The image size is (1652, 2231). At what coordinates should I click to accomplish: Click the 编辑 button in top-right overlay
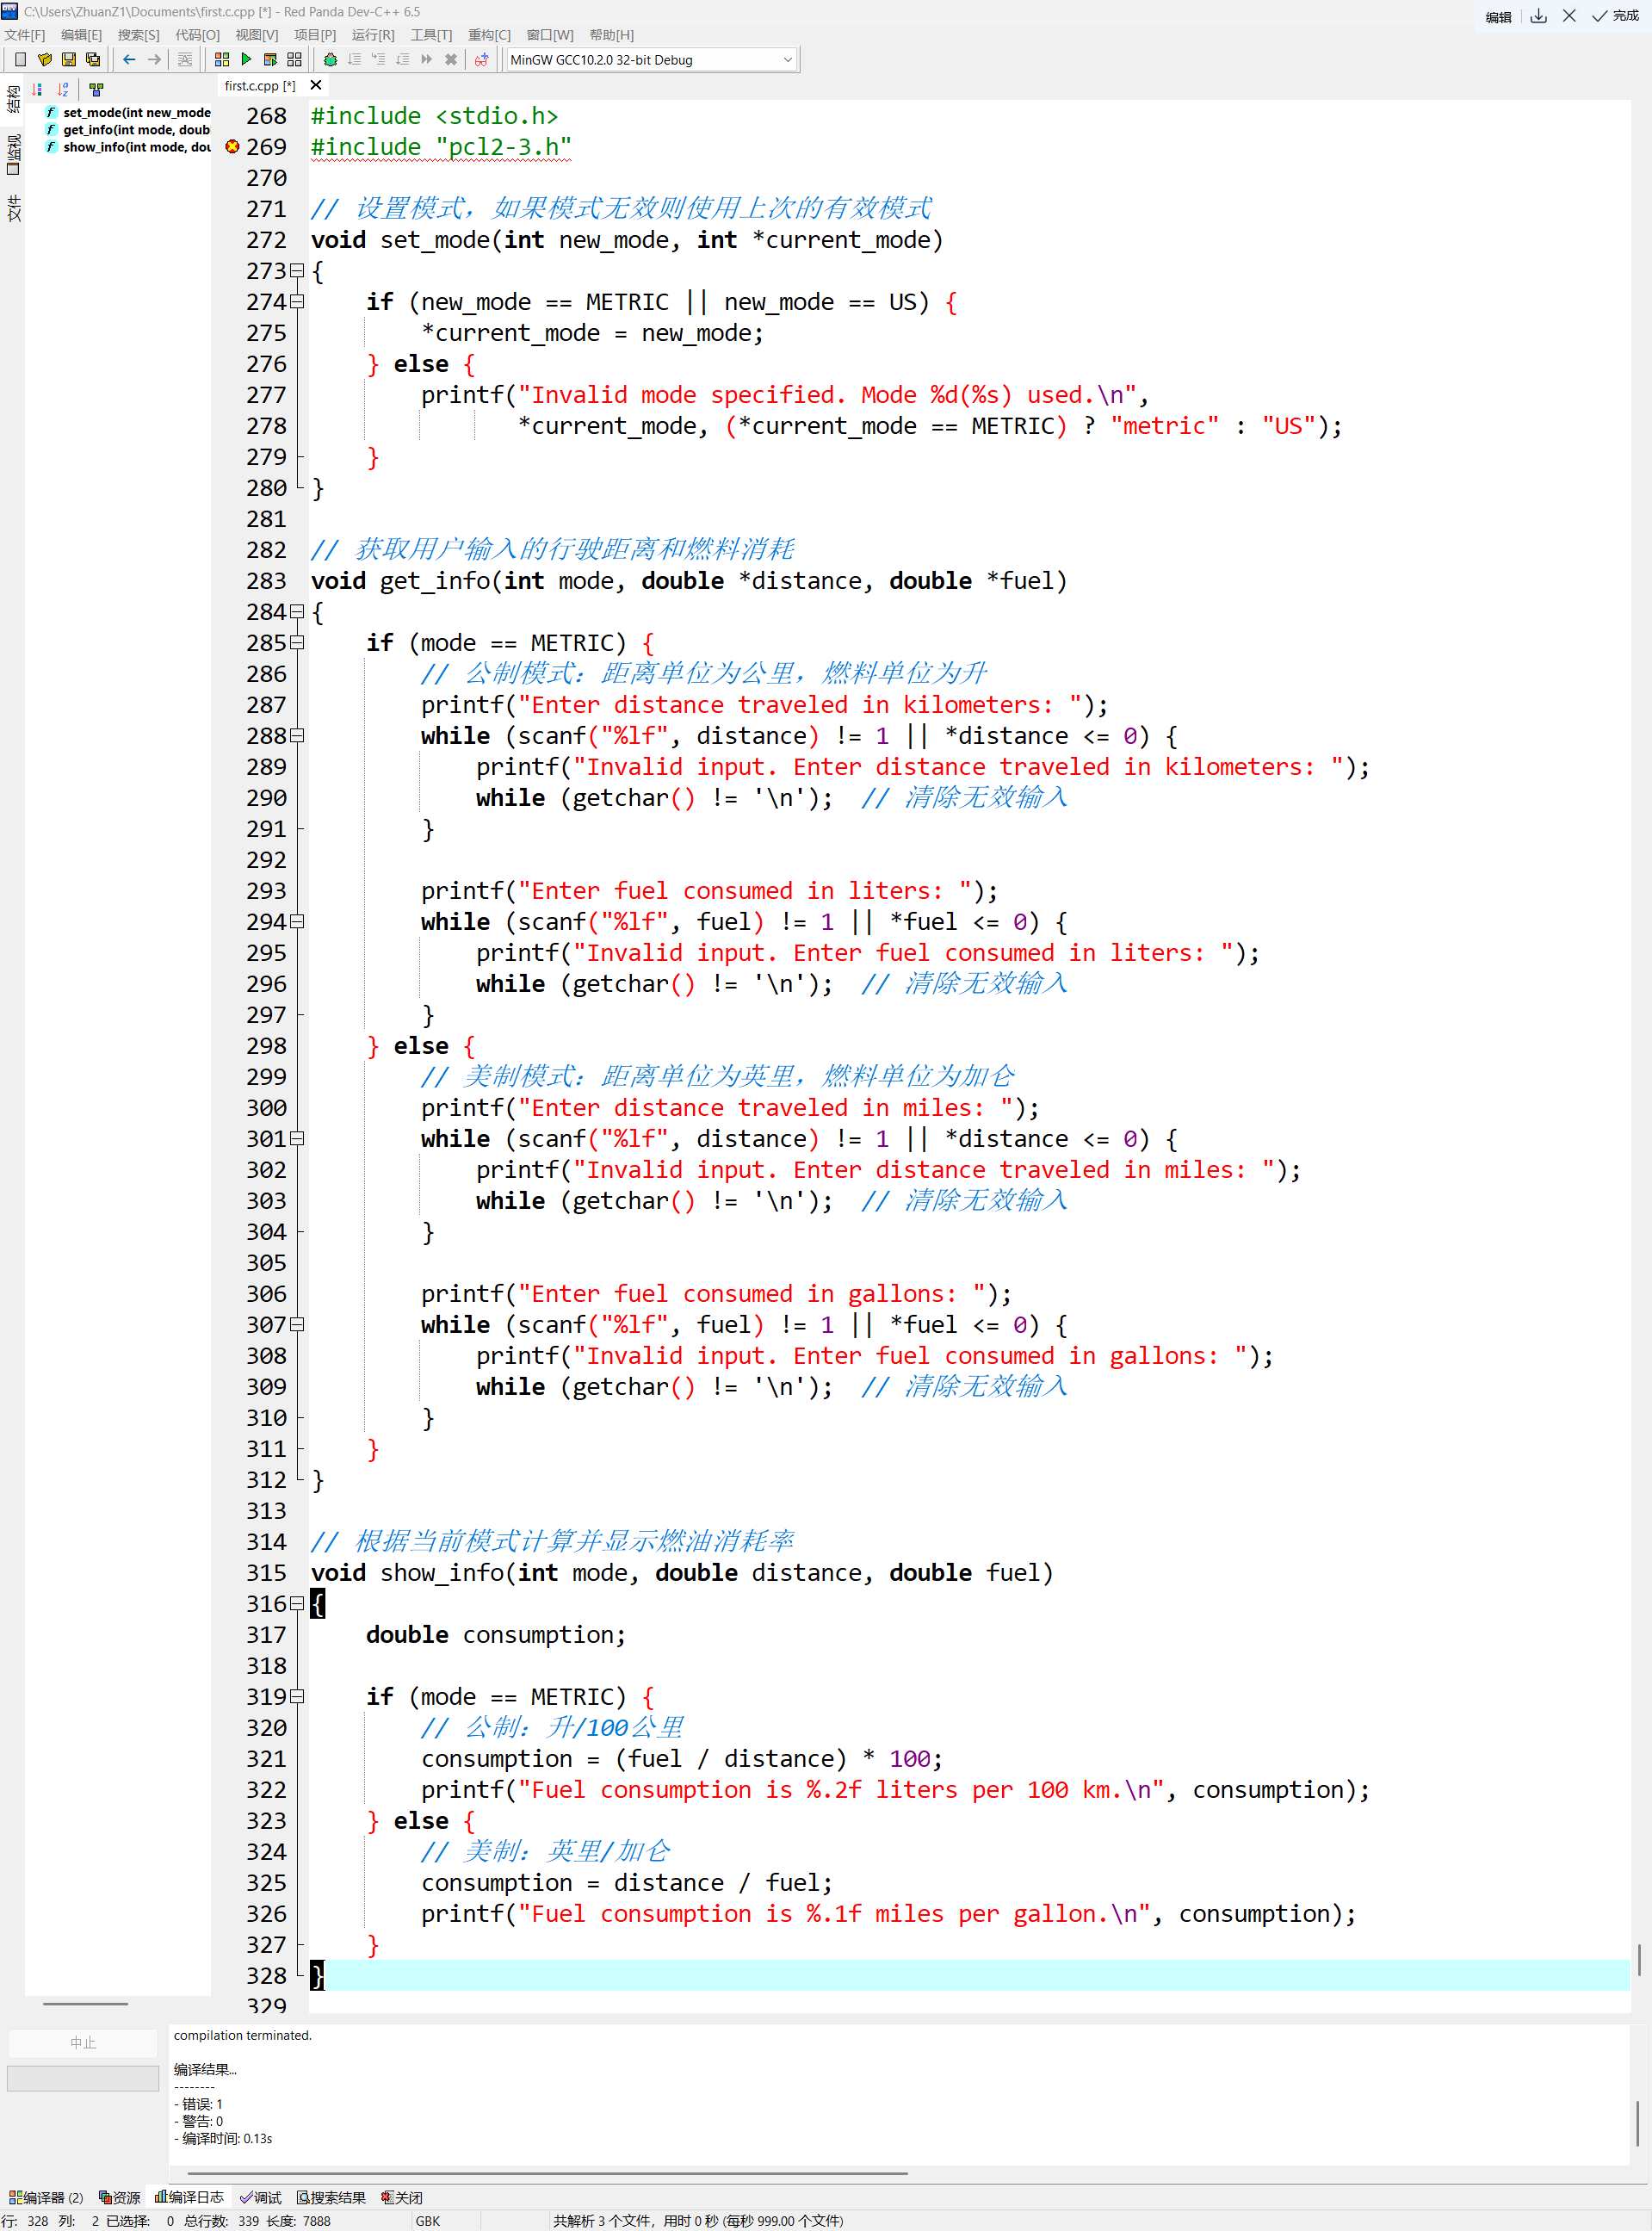pyautogui.click(x=1498, y=17)
